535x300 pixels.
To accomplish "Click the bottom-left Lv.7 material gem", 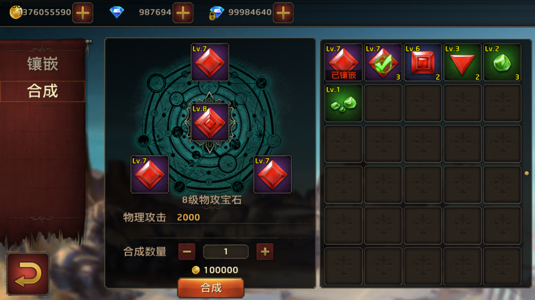I will pyautogui.click(x=150, y=174).
